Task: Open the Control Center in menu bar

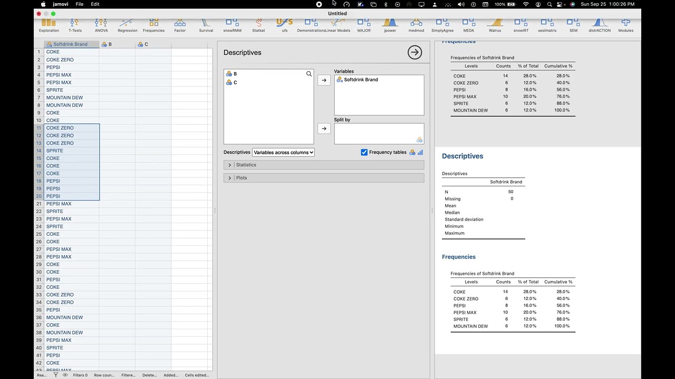Action: click(x=561, y=4)
